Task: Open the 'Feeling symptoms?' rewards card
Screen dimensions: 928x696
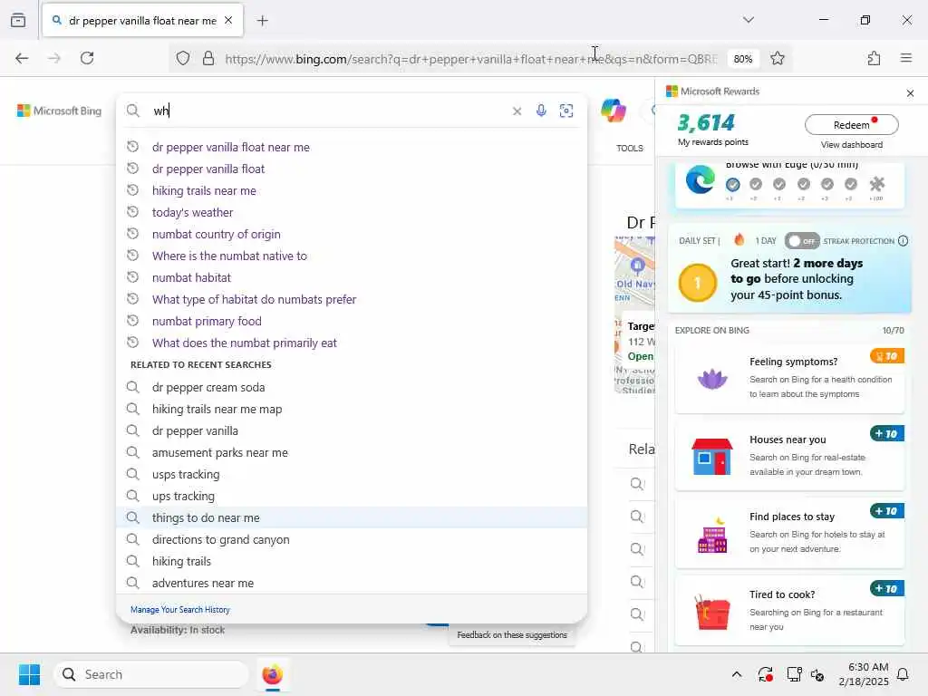Action: point(789,379)
